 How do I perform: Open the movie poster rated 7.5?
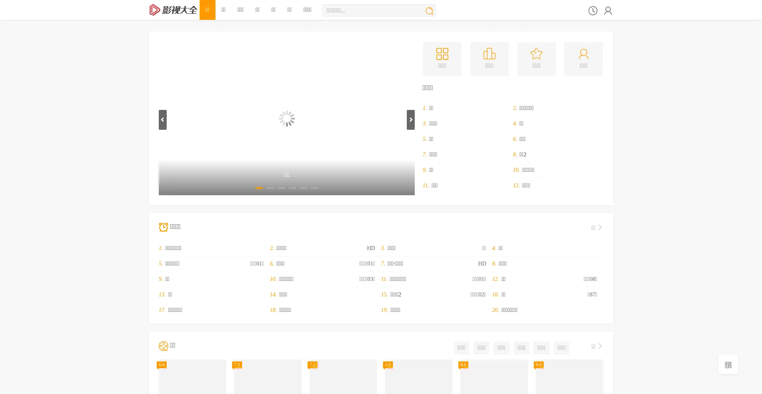point(267,377)
